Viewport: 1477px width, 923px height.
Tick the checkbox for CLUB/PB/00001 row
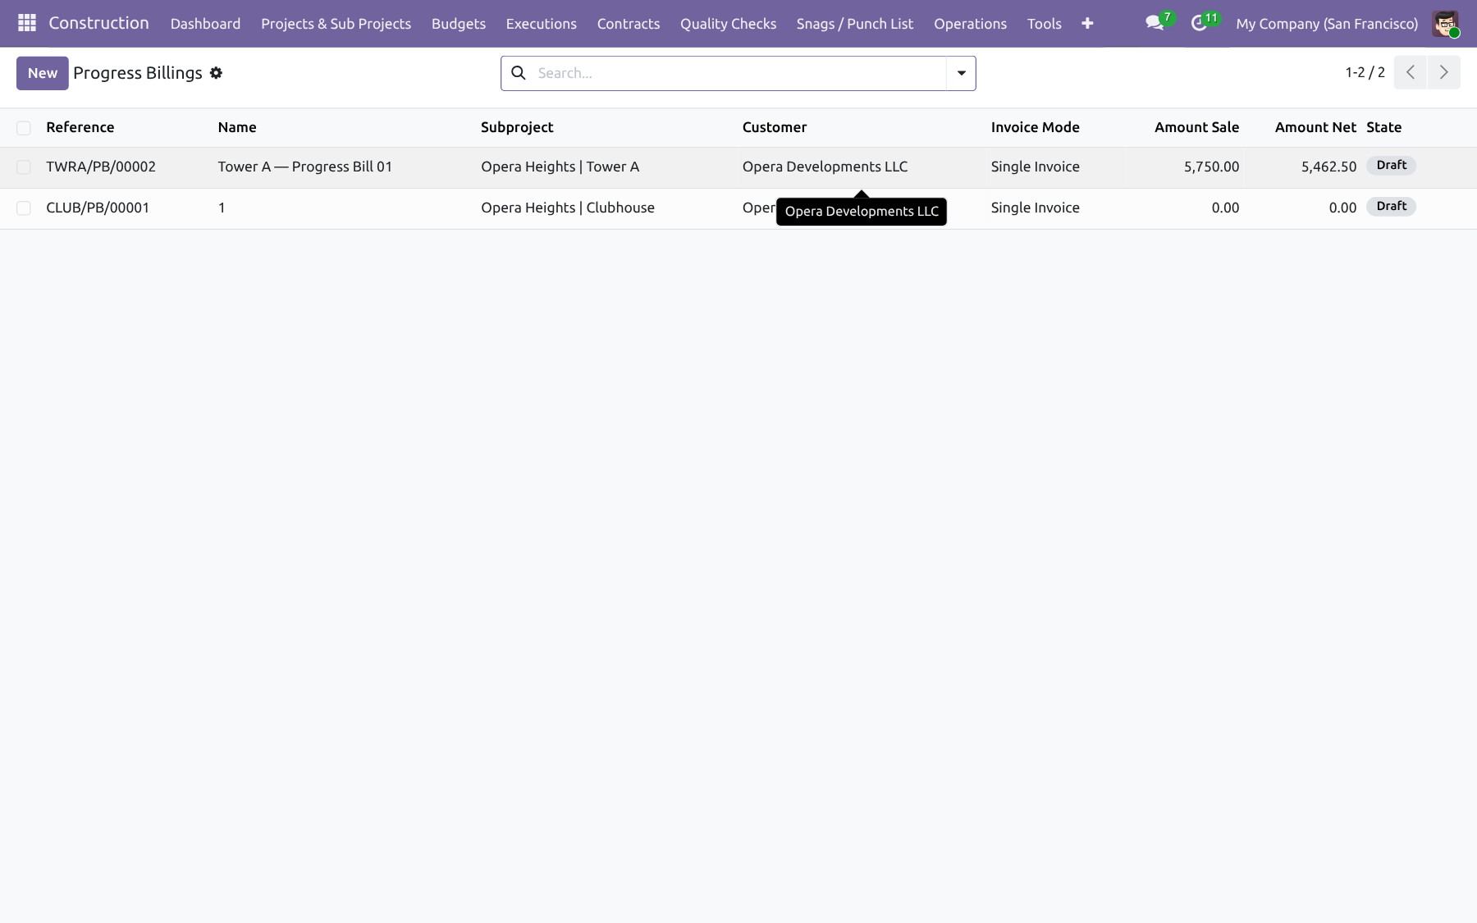click(x=24, y=208)
